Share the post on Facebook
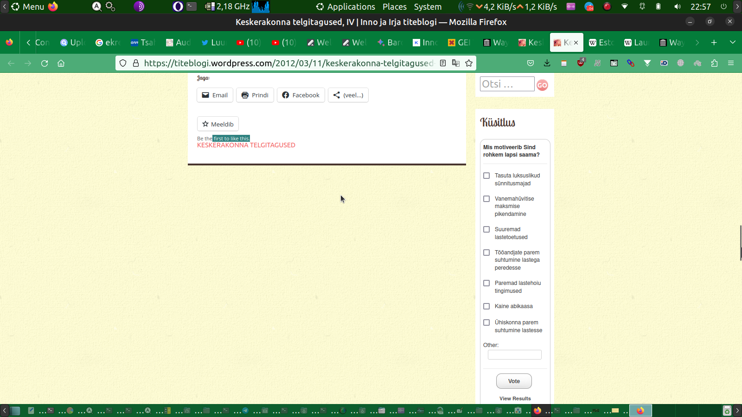742x417 pixels. pyautogui.click(x=301, y=95)
